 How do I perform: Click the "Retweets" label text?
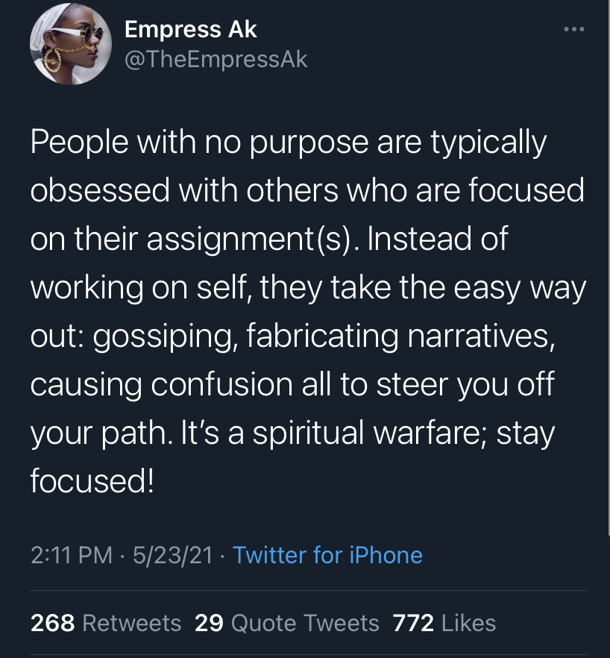click(131, 622)
